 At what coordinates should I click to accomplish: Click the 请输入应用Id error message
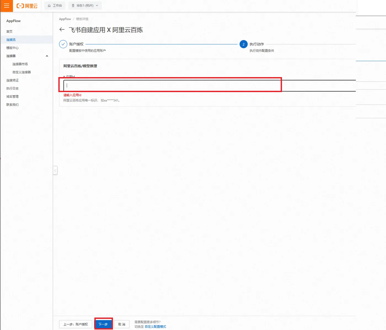pos(72,95)
